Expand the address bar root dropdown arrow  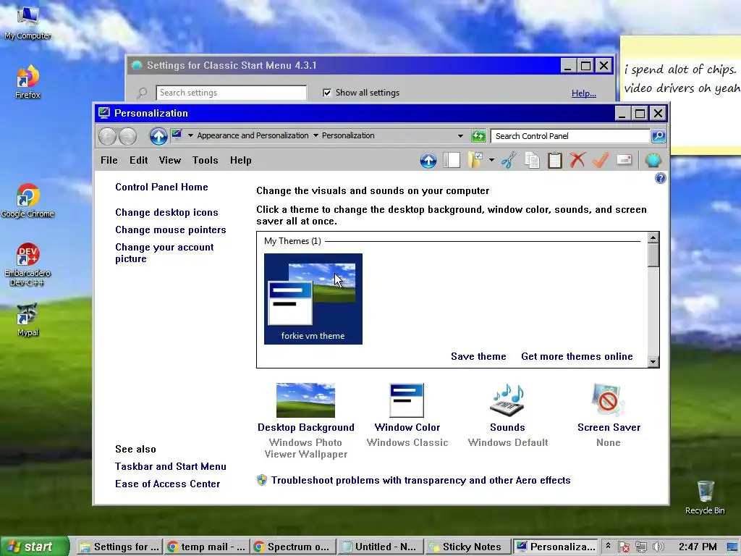190,135
